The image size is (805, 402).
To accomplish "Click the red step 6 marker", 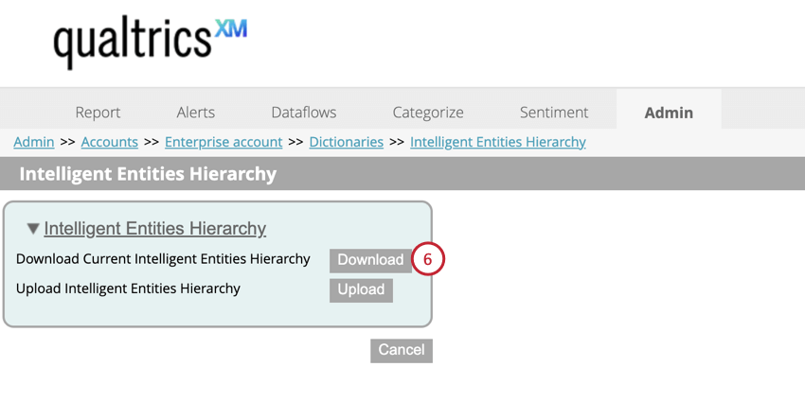I will point(427,259).
